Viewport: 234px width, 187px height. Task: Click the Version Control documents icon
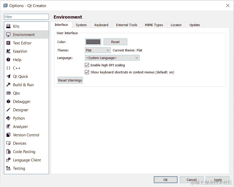point(8,135)
